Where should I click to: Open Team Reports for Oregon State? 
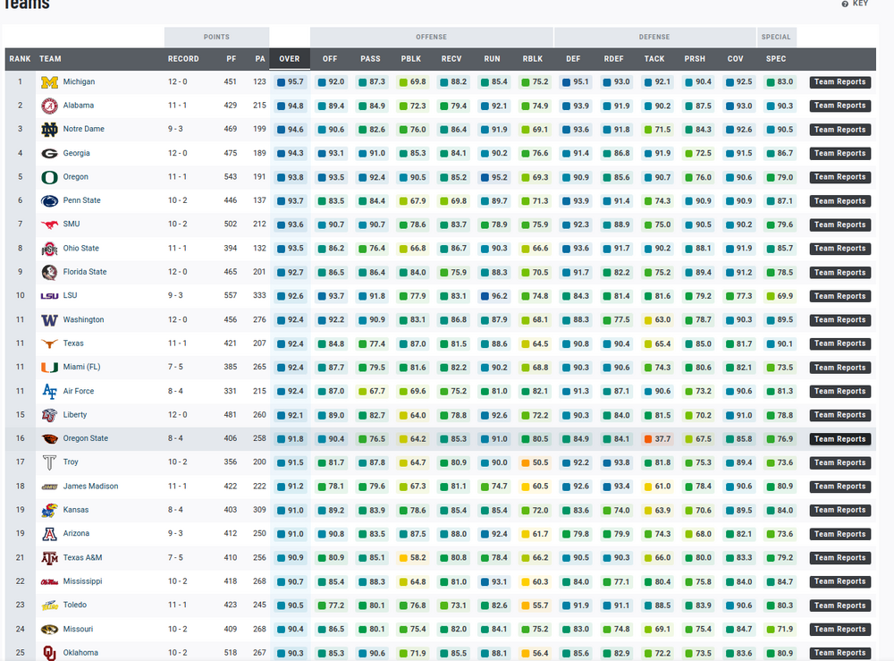(x=839, y=439)
